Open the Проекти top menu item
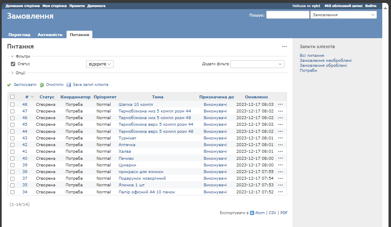 77,6
